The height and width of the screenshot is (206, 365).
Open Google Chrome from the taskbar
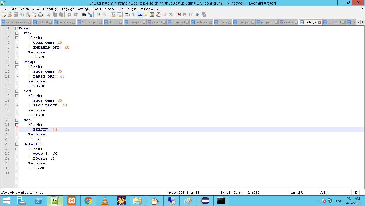click(x=88, y=200)
